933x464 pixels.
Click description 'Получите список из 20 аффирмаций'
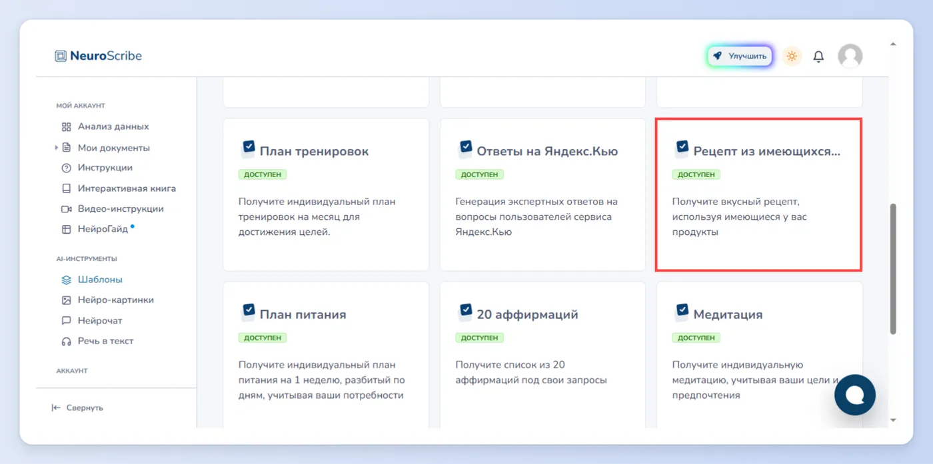[531, 373]
